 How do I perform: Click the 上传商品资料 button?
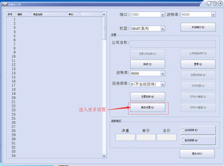click(x=198, y=53)
